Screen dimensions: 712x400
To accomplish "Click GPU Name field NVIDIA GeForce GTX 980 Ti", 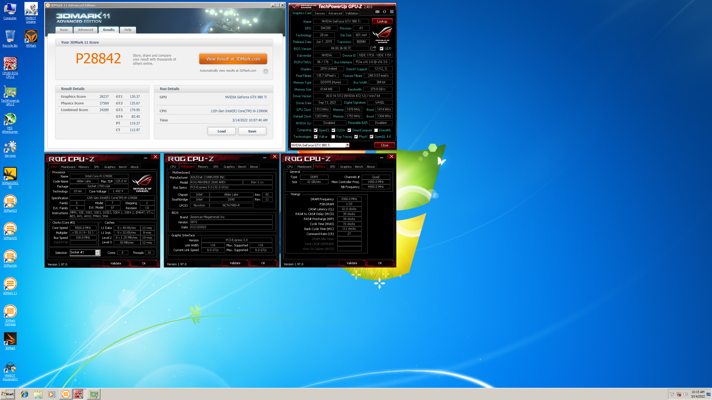I will click(x=341, y=21).
